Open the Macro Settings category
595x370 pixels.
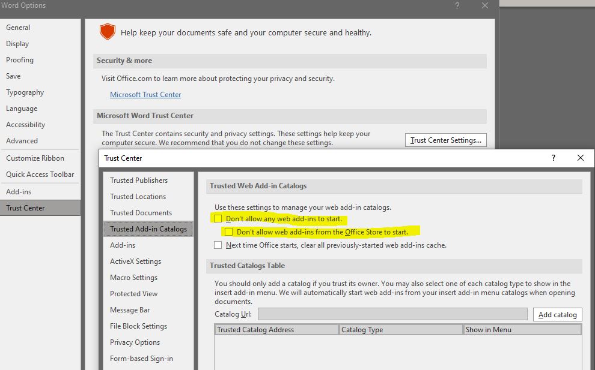133,277
